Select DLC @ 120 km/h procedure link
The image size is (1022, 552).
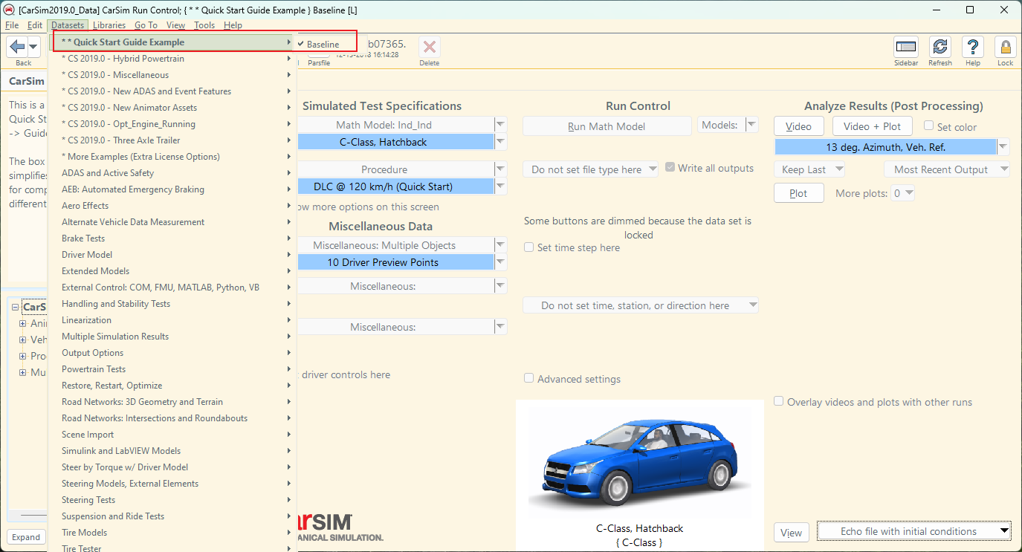(x=394, y=186)
